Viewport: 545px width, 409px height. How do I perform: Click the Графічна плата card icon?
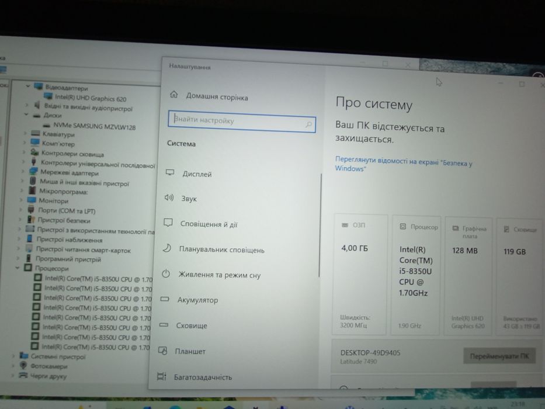455,228
